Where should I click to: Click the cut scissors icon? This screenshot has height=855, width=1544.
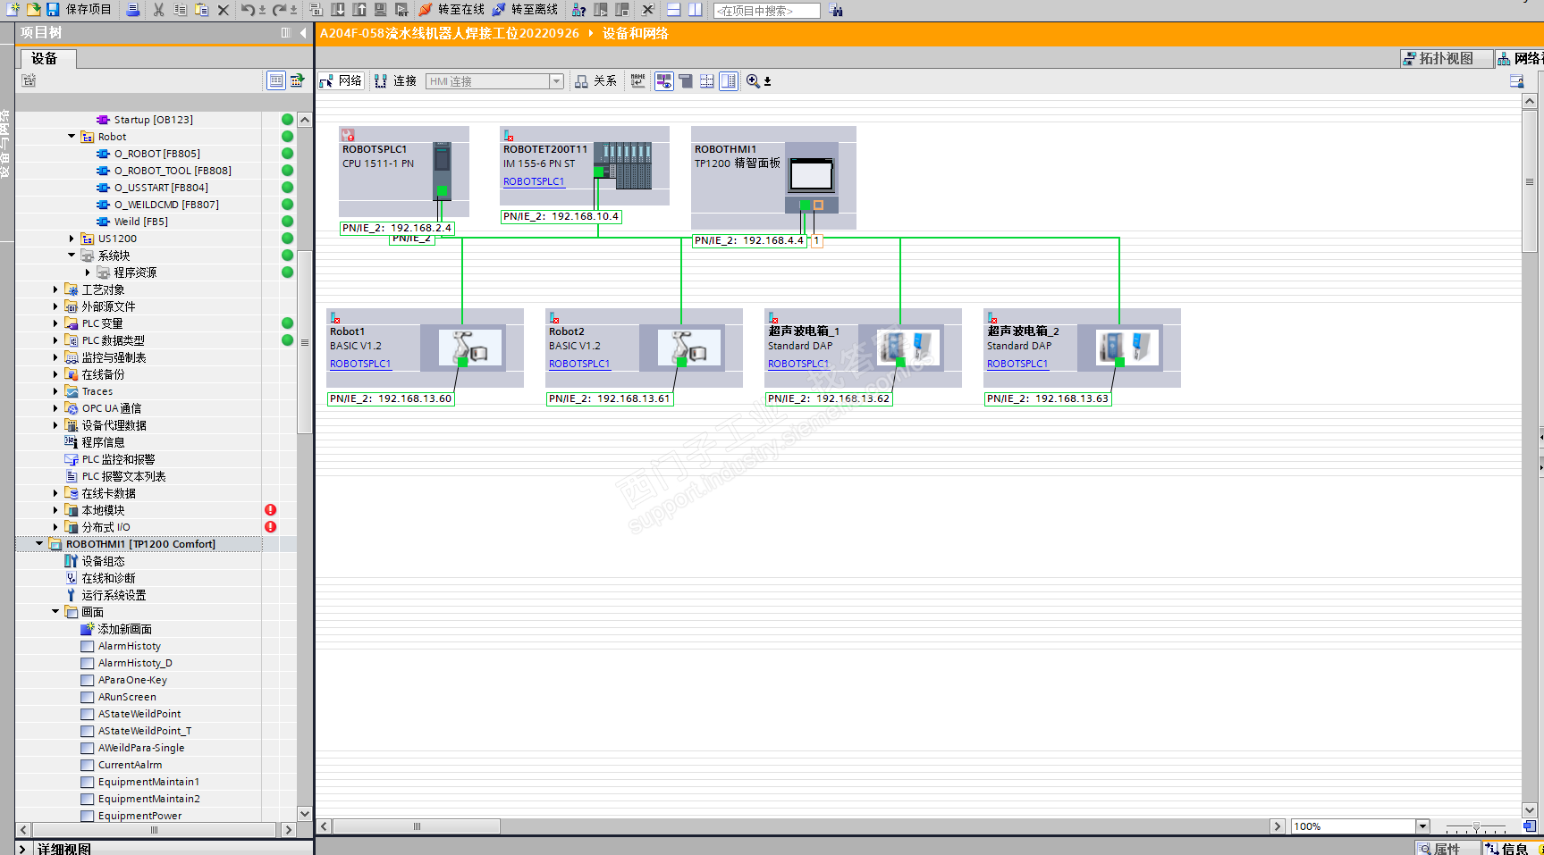click(x=158, y=10)
